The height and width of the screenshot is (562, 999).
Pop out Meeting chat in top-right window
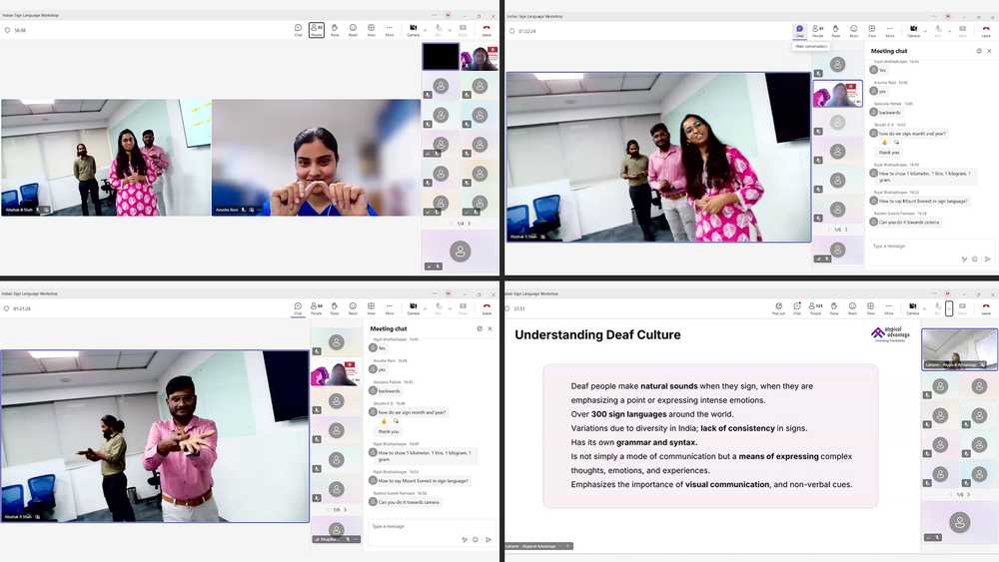[979, 51]
